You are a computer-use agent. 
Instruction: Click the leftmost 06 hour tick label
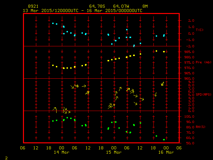23,148
